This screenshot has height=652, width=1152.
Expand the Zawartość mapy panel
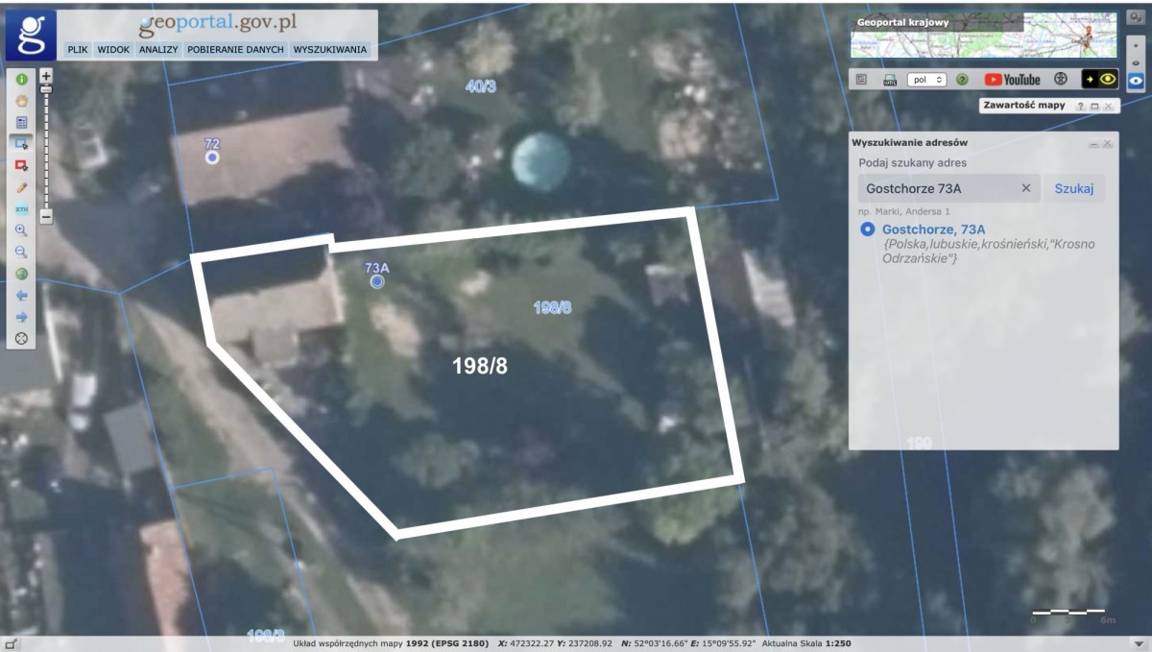[1093, 106]
